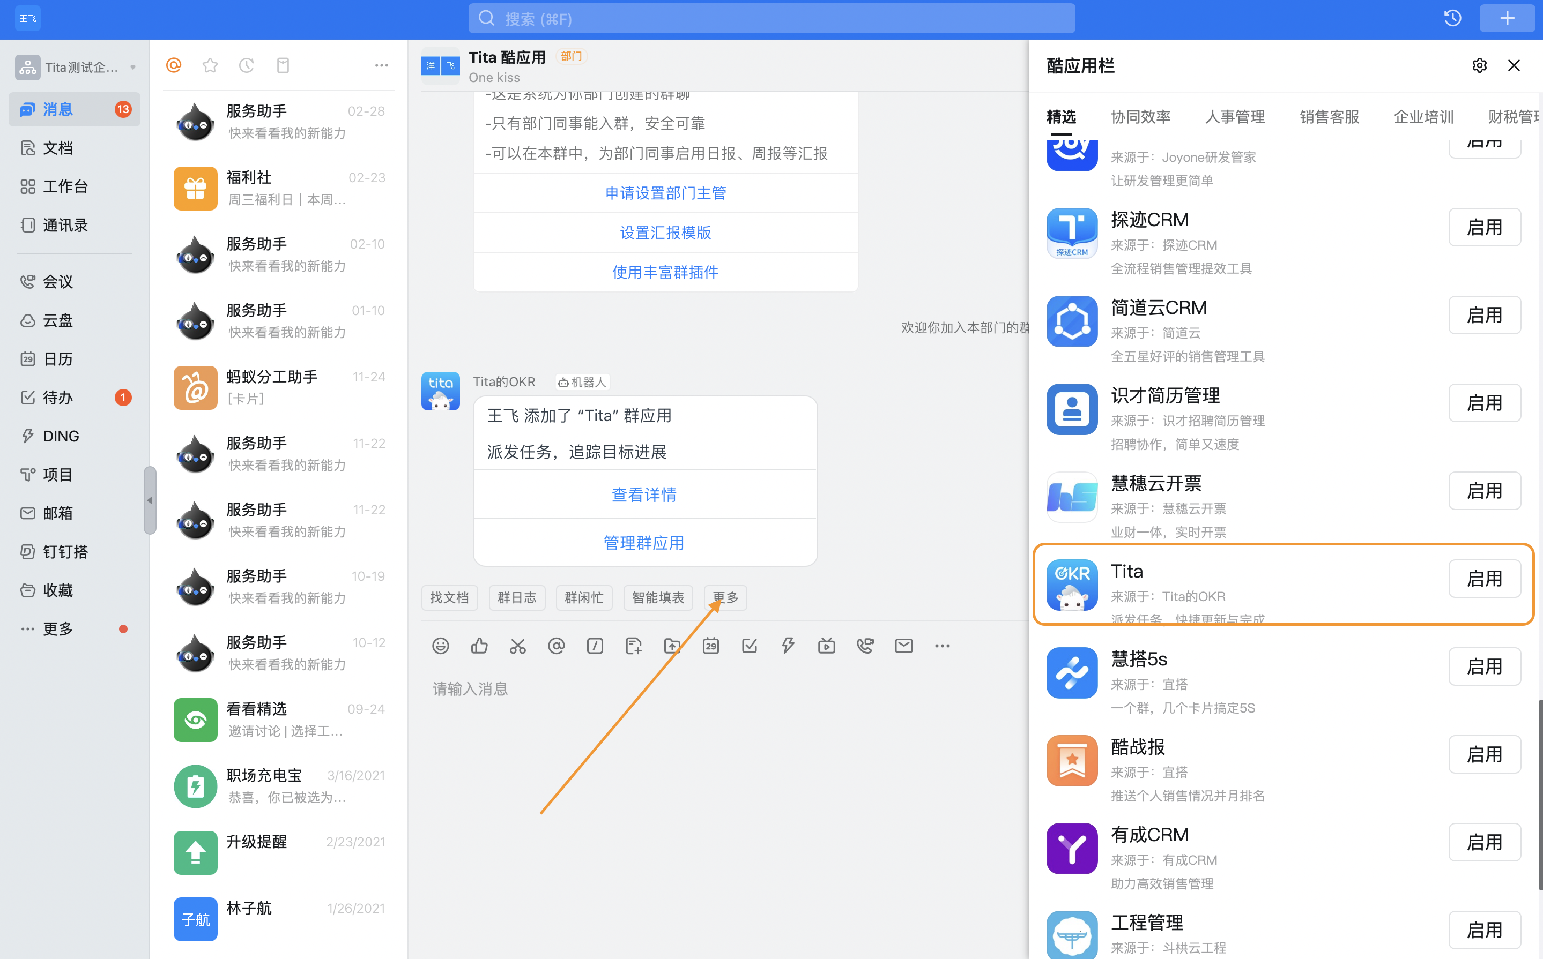The width and height of the screenshot is (1543, 959).
Task: Open more tools ellipsis in message toolbar
Action: (943, 646)
